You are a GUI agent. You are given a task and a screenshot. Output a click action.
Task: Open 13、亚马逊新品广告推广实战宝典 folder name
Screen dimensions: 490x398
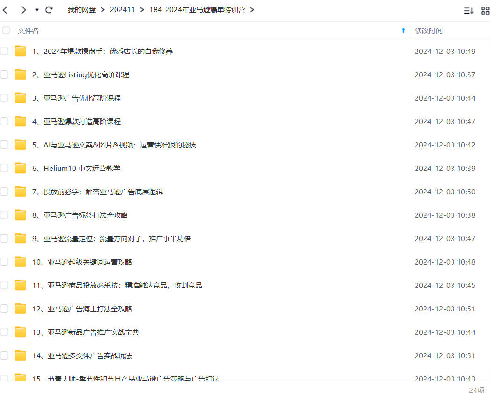click(86, 332)
